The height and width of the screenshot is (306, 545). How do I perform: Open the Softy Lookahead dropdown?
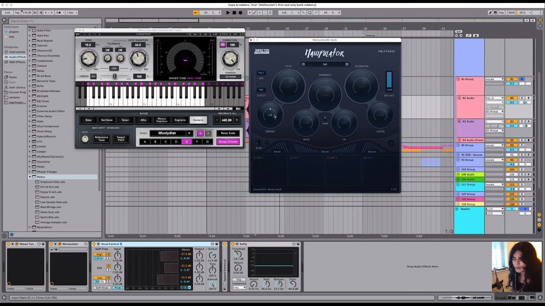[x=239, y=288]
